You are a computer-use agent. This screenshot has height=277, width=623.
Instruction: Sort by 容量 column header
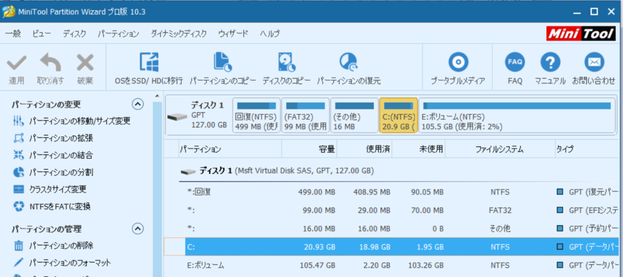pos(310,149)
